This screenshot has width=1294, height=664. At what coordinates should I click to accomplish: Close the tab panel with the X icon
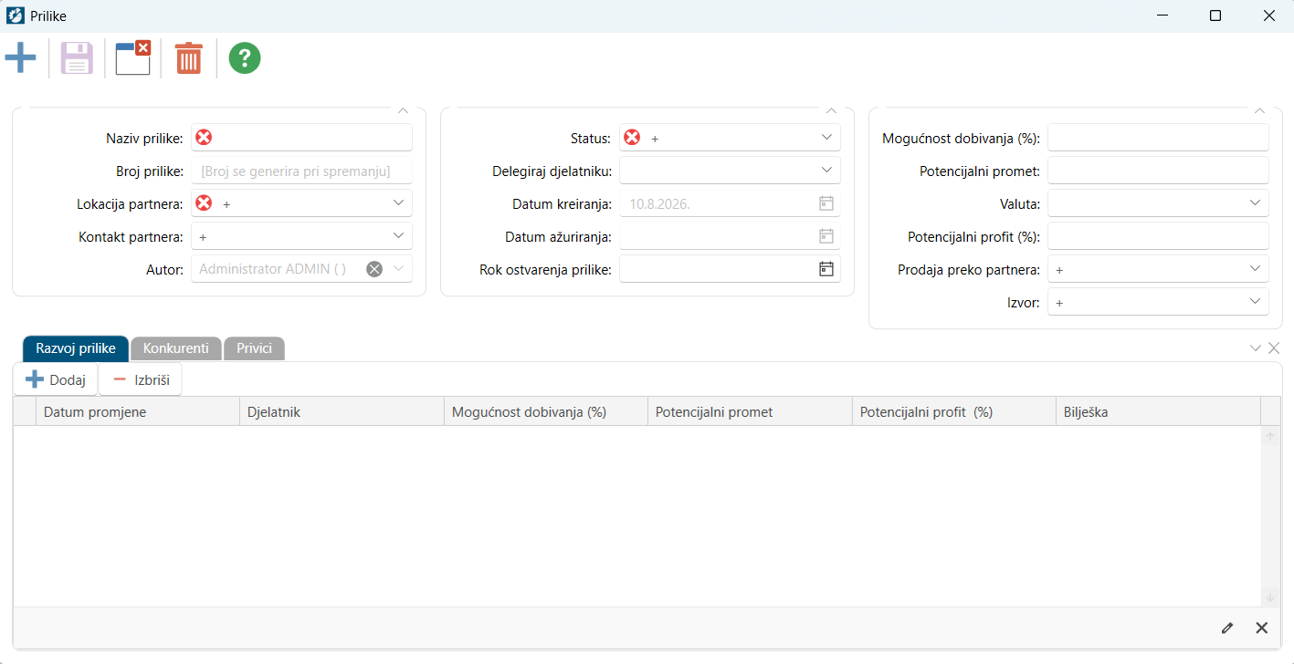point(1274,348)
